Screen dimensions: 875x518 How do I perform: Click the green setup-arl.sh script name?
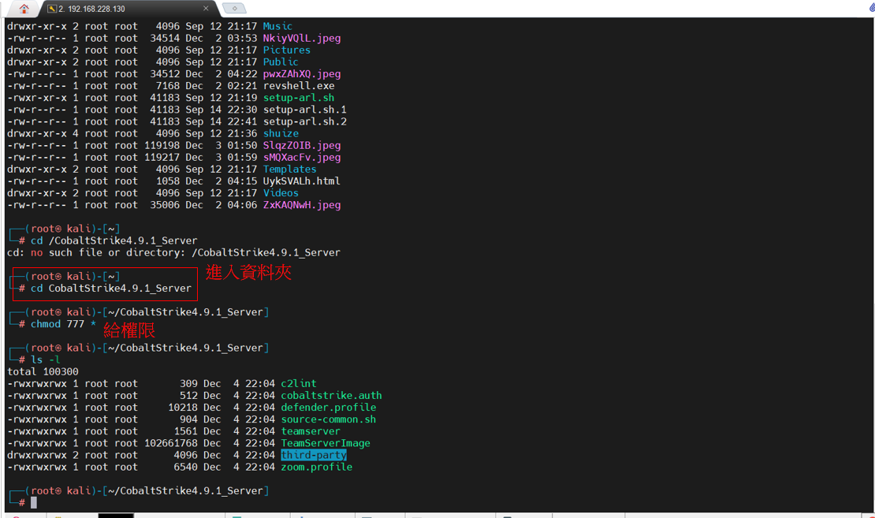[x=299, y=98]
